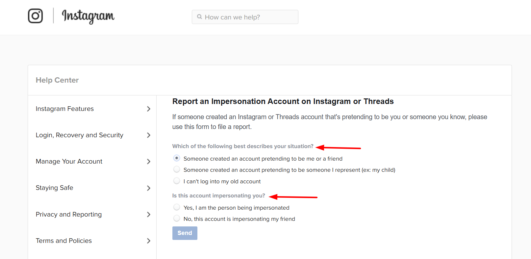Click the chevron next to Instagram Features
This screenshot has width=531, height=259.
pyautogui.click(x=149, y=109)
